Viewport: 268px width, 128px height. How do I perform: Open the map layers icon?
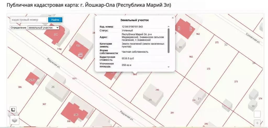pos(15,120)
